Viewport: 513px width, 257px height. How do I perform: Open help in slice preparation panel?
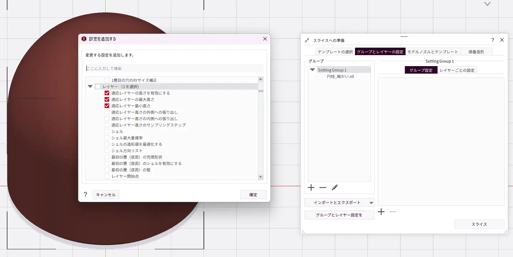tap(493, 40)
